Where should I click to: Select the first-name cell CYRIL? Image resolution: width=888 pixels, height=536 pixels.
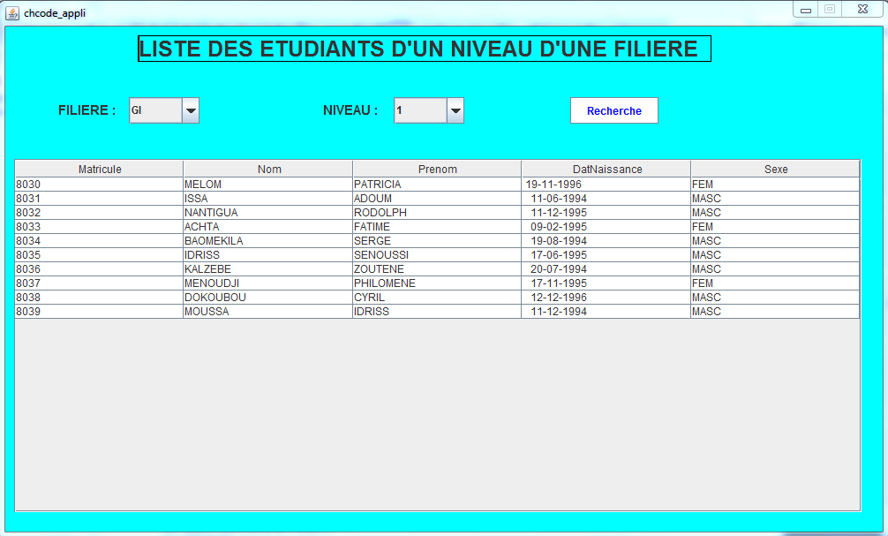coord(437,298)
